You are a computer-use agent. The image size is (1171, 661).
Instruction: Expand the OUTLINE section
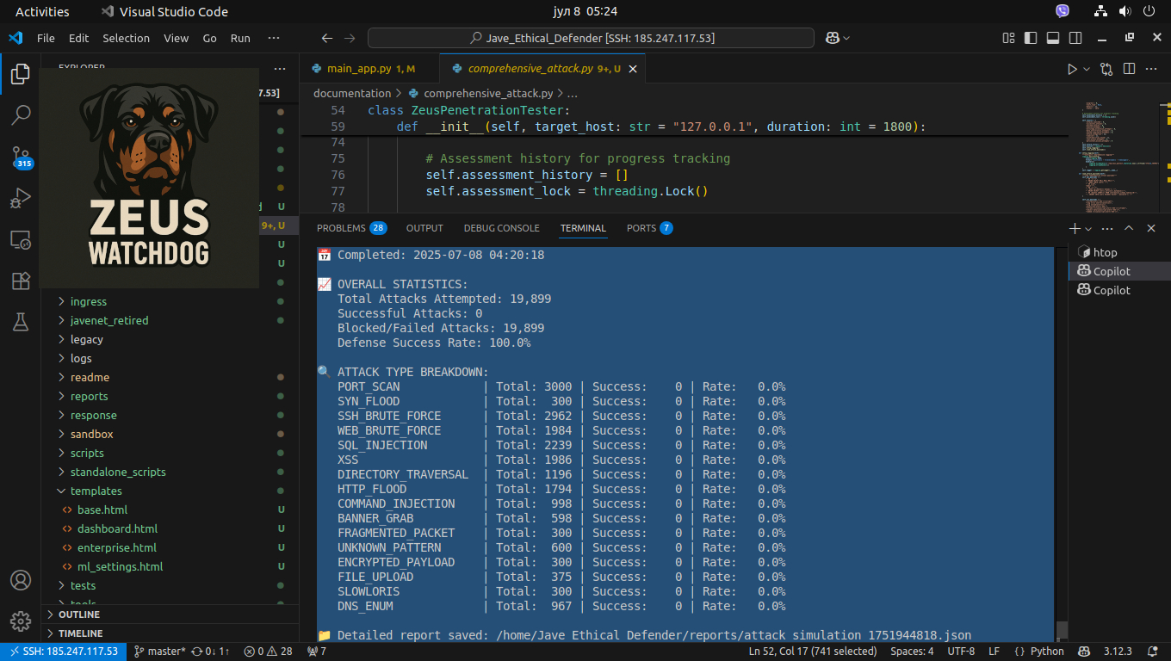(x=79, y=615)
